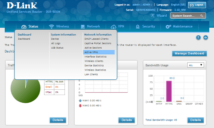This screenshot has height=128, width=214.
Task: Click the Wireless signal icon
Action: (x=51, y=27)
